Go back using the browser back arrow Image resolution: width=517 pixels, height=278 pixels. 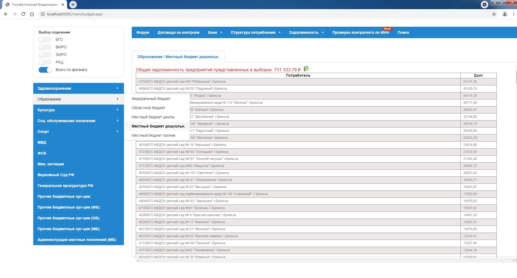click(6, 14)
